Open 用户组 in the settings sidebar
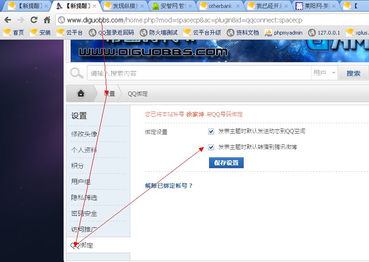Image resolution: width=369 pixels, height=262 pixels. point(81,181)
